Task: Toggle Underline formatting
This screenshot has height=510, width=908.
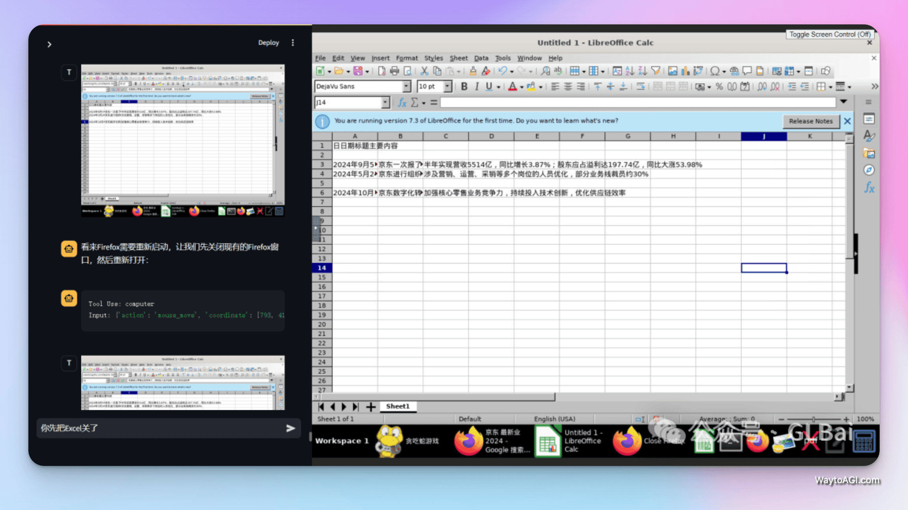Action: coord(489,87)
